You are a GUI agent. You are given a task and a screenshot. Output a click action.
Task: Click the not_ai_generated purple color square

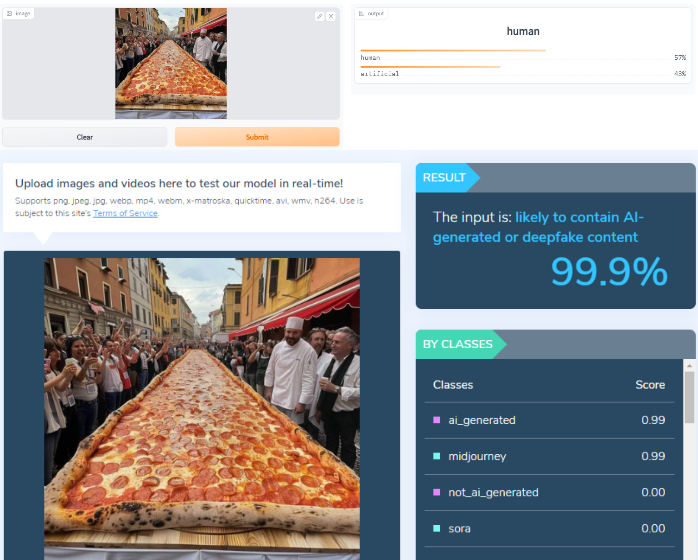click(x=437, y=492)
